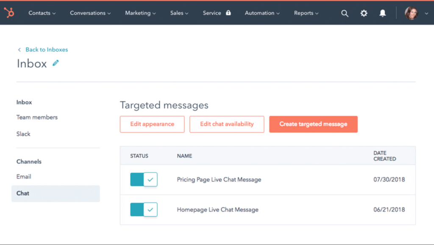Turn off the Homepage Live Chat Message
Viewport: 434px width, 245px height.
[143, 209]
